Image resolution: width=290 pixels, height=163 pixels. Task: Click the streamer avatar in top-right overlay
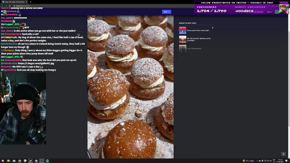284,9
